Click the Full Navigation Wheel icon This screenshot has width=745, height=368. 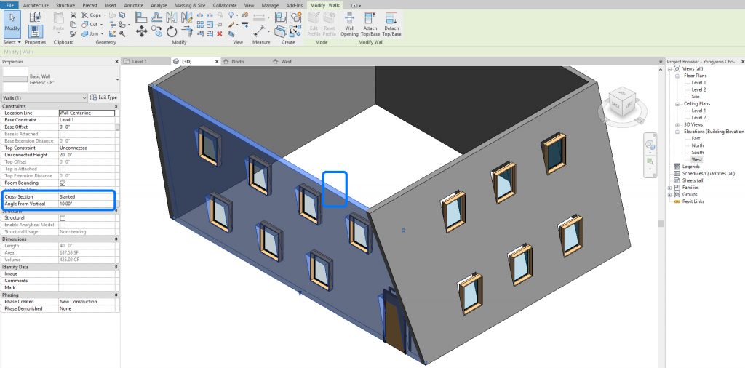coord(650,145)
